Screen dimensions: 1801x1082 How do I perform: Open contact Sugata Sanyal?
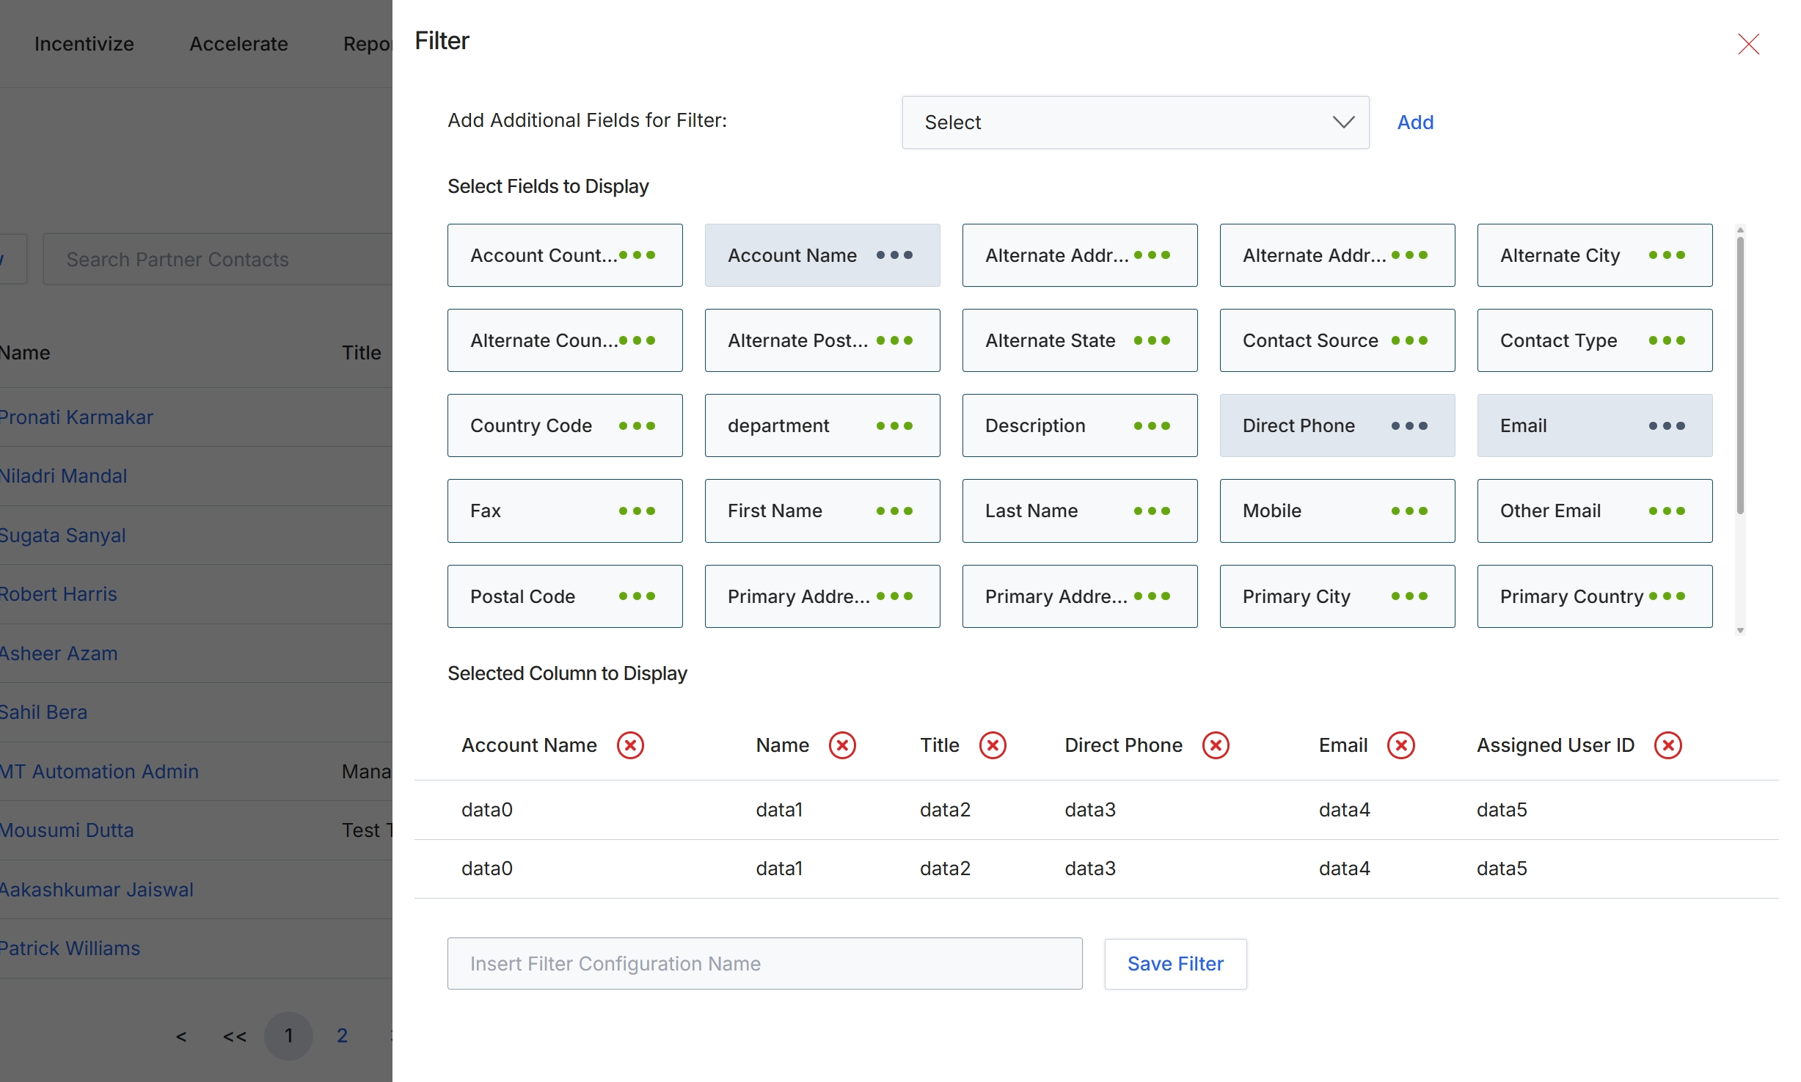click(62, 535)
